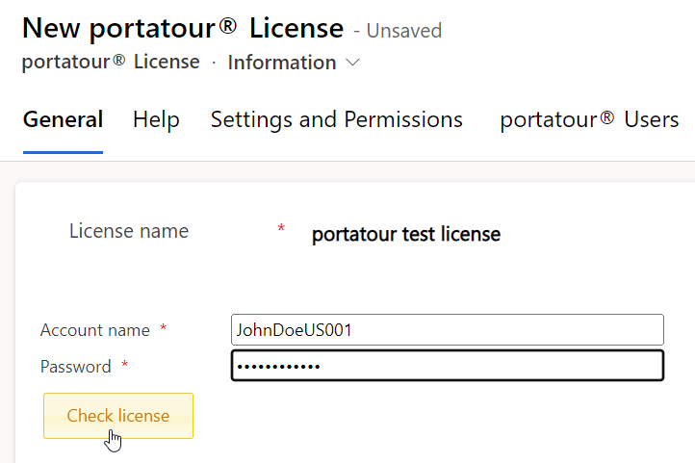Viewport: 695px width, 463px height.
Task: Open the Help tab
Action: [156, 120]
